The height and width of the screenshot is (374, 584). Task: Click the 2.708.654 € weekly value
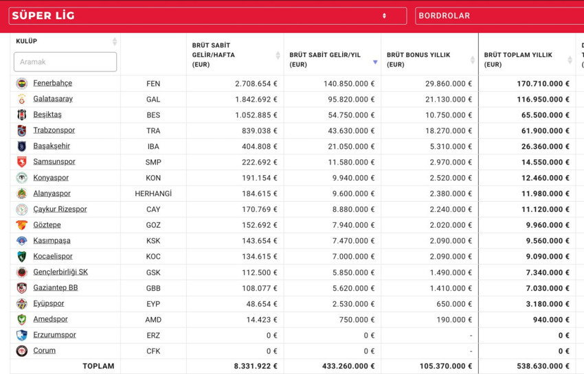tap(256, 84)
